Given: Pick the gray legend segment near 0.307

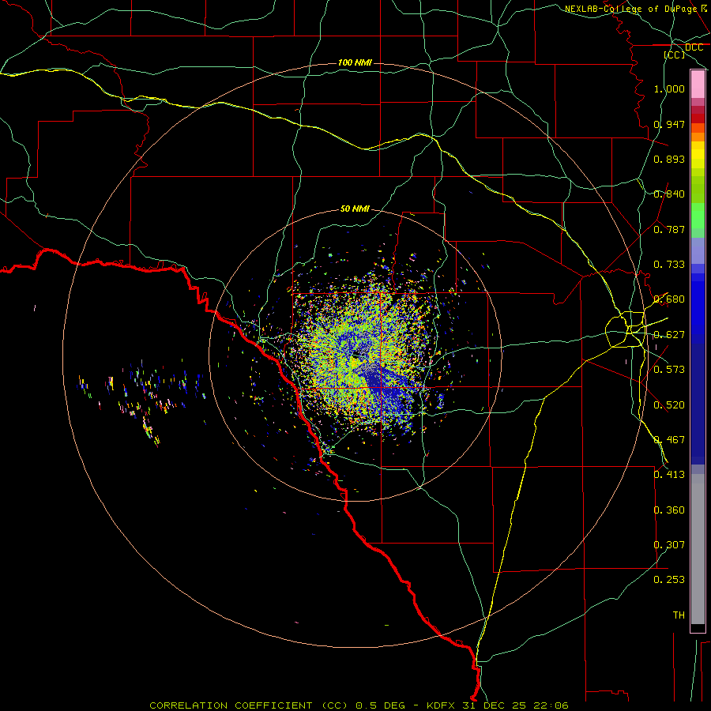Looking at the screenshot, I should pos(698,549).
